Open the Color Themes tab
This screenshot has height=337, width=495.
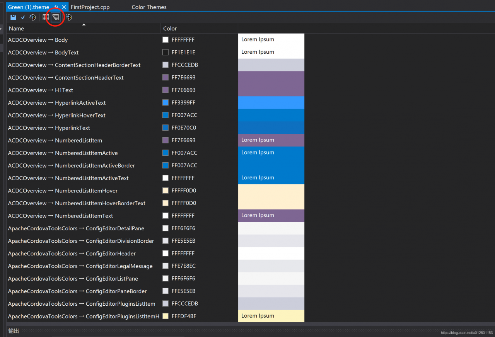149,7
